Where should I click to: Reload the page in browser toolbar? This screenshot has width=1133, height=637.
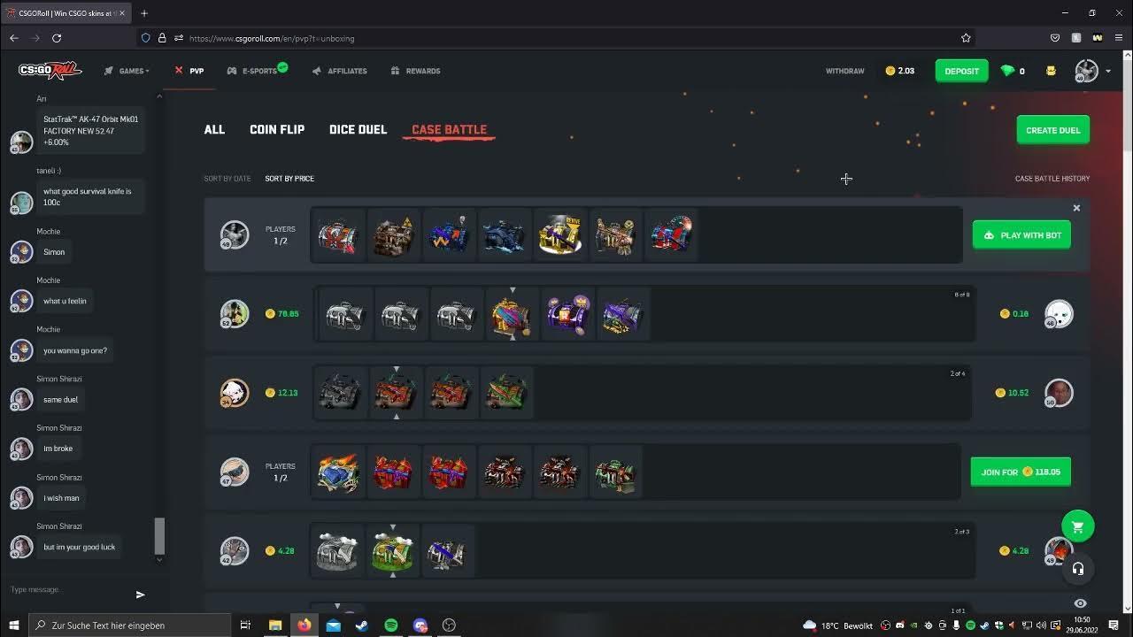pos(57,38)
